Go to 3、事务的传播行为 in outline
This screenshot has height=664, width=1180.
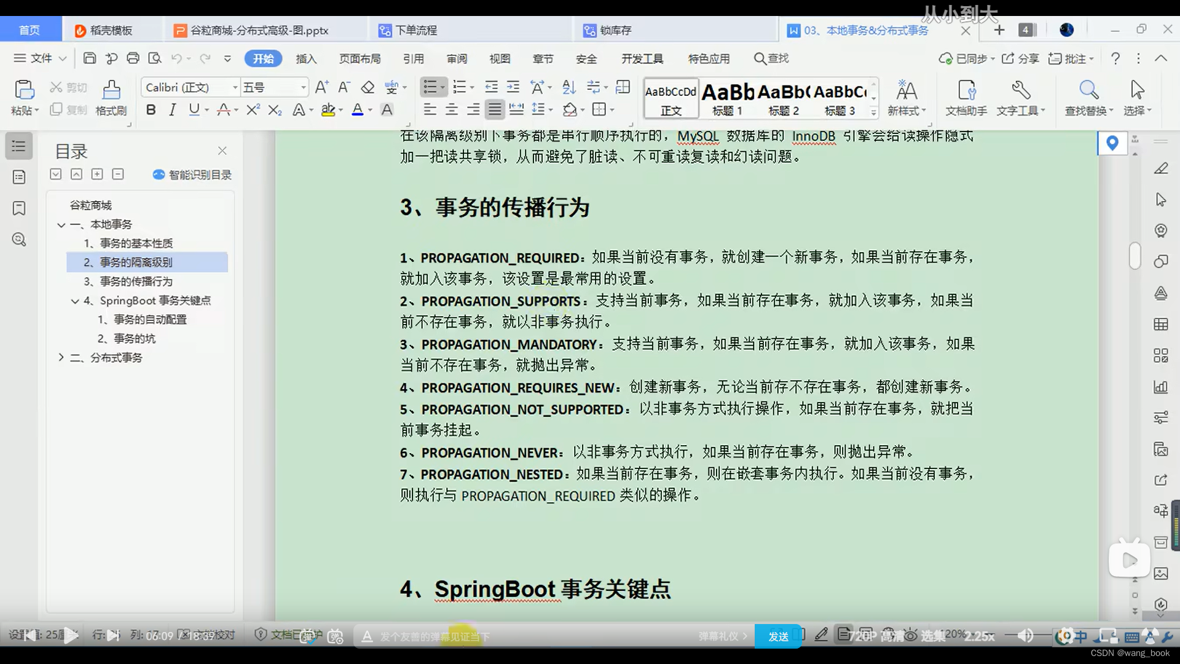pyautogui.click(x=128, y=282)
